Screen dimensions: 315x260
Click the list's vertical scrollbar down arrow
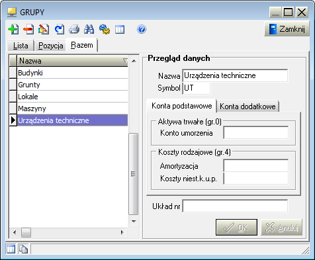[134, 221]
